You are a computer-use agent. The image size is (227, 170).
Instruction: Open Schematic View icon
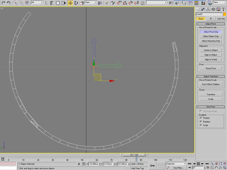(196, 3)
